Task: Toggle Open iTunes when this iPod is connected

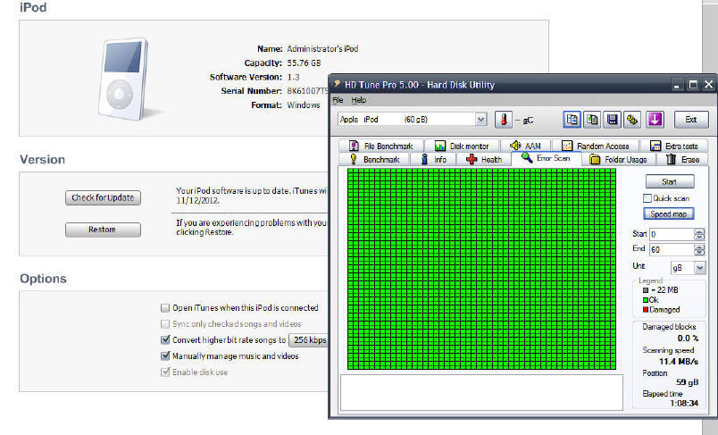Action: point(164,307)
